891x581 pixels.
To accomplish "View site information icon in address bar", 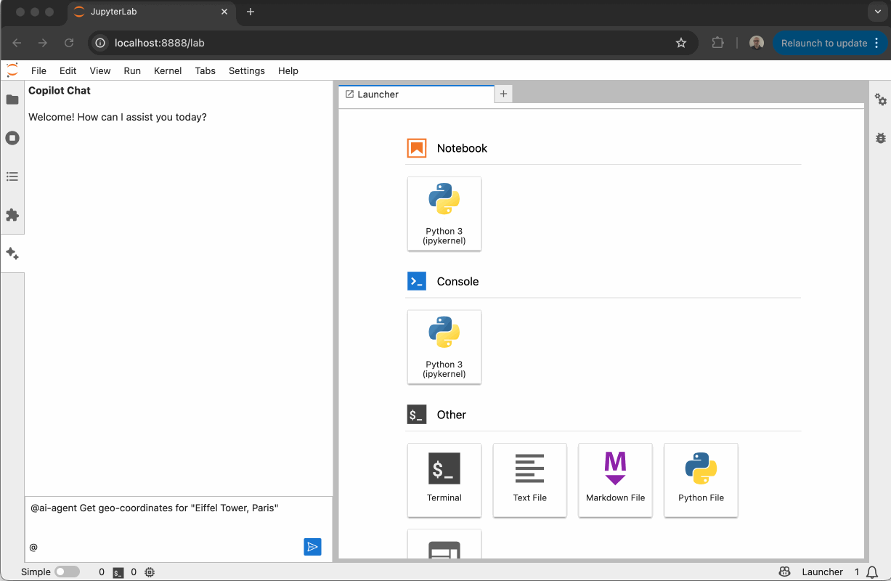I will pos(101,43).
